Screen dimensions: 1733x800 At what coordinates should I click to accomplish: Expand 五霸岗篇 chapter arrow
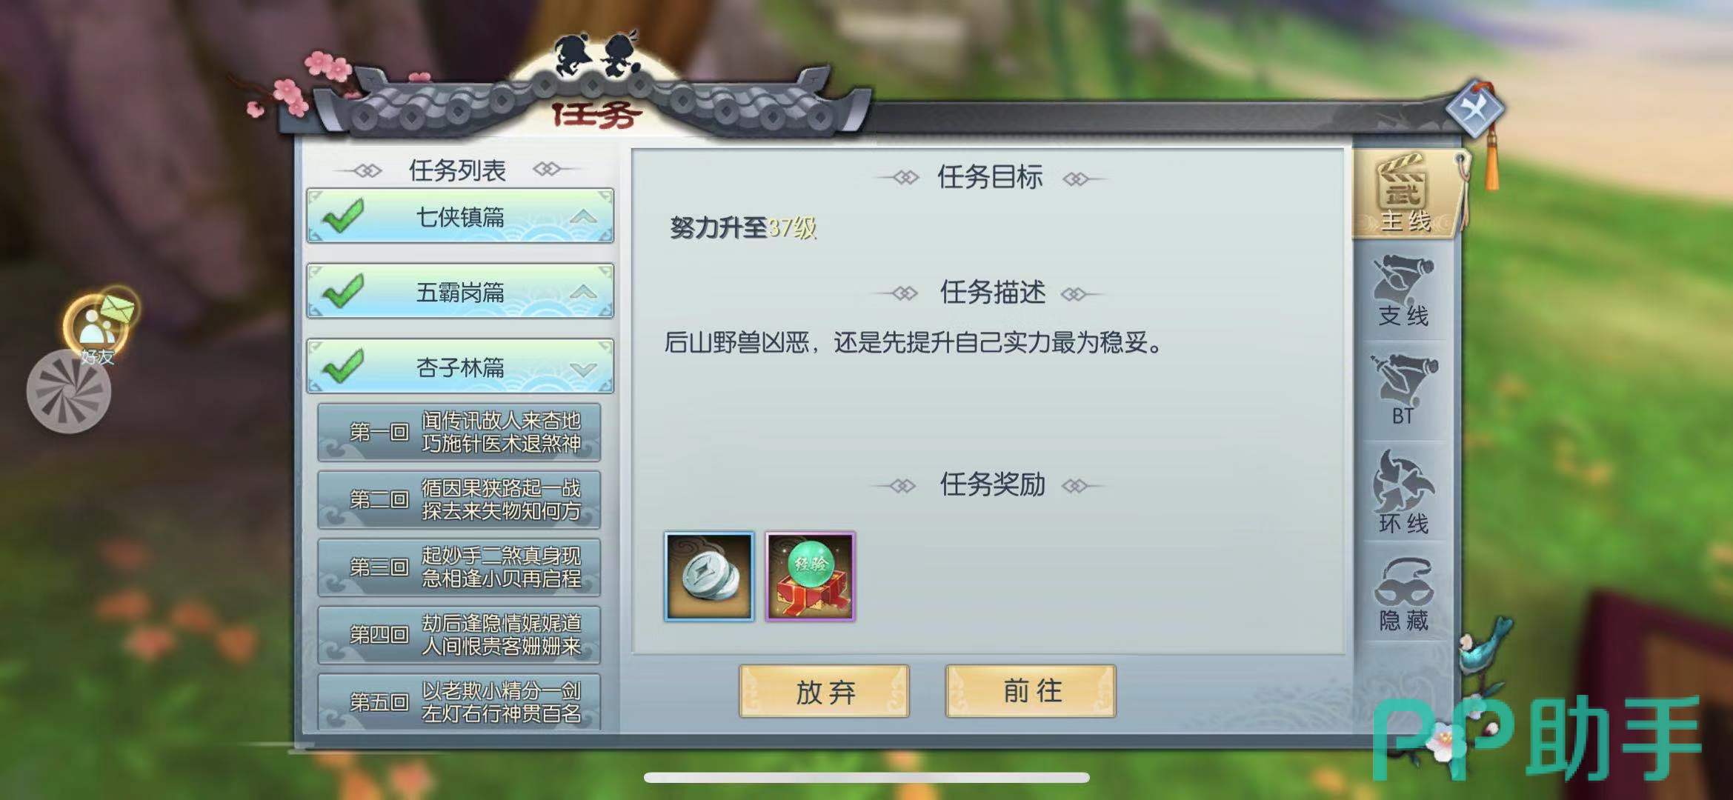click(584, 292)
